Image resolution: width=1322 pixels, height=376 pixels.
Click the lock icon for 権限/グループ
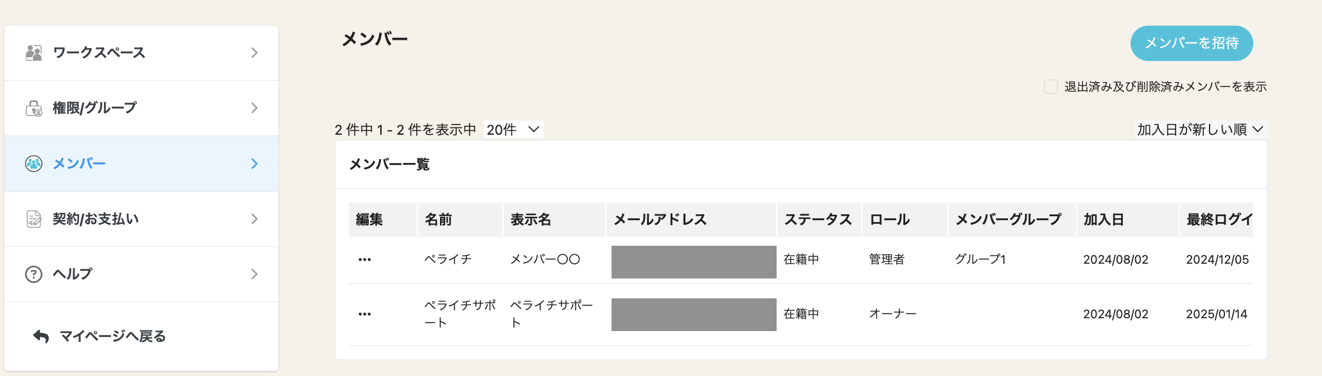pos(33,108)
